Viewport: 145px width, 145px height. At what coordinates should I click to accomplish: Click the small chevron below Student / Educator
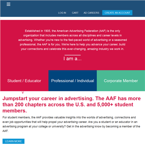pos(23,93)
